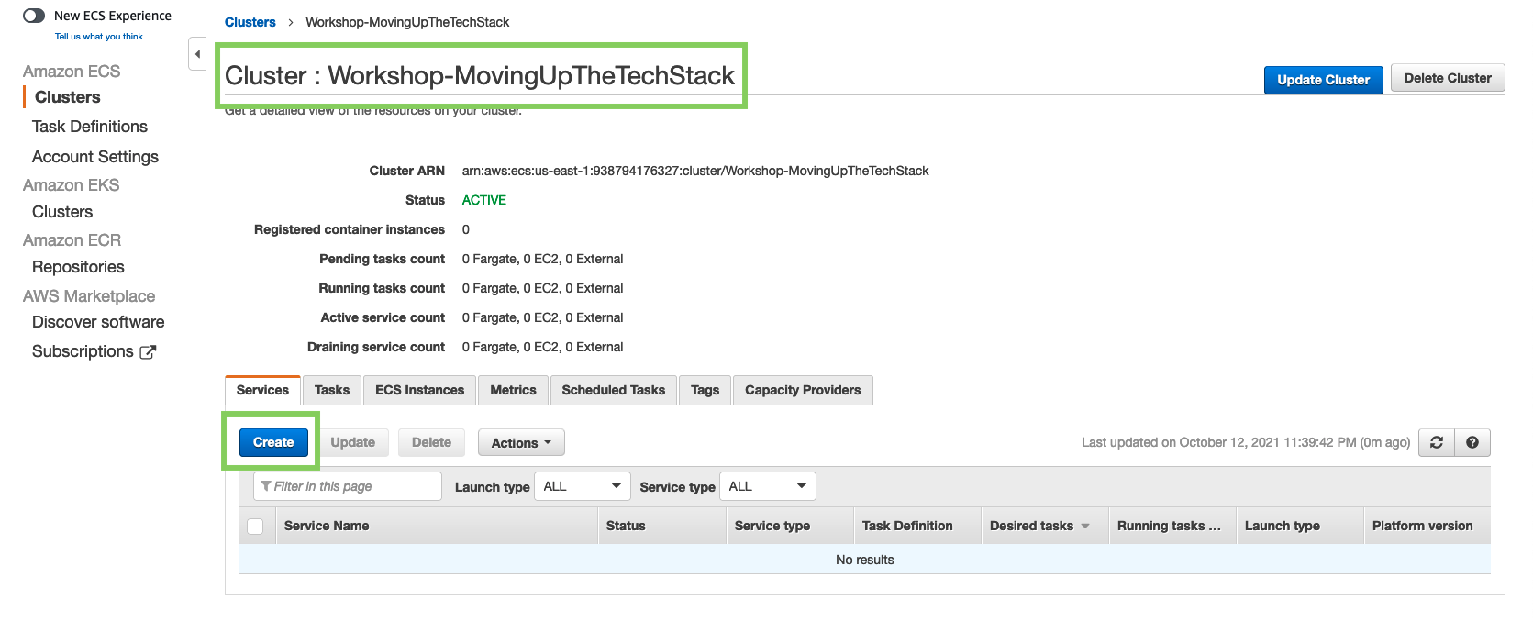
Task: Click the 'Last updated on October 12' text
Action: [x=1246, y=442]
